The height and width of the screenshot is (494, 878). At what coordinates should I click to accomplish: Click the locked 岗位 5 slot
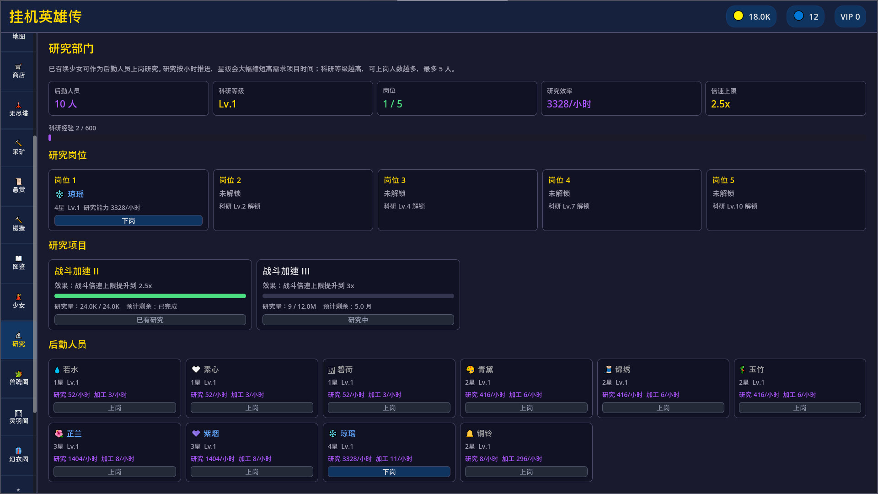point(786,200)
